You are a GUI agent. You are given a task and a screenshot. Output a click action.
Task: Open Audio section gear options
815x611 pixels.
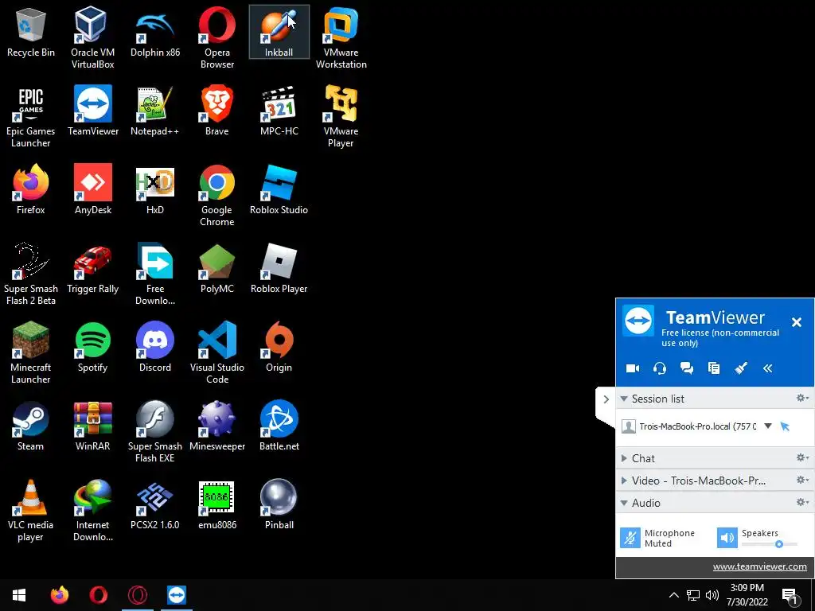coord(802,503)
